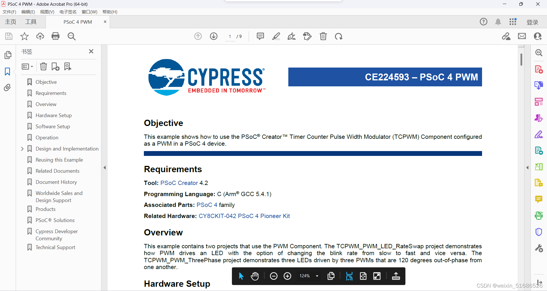Expand the Design and Implementation bookmark
This screenshot has width=547, height=291.
(x=22, y=149)
